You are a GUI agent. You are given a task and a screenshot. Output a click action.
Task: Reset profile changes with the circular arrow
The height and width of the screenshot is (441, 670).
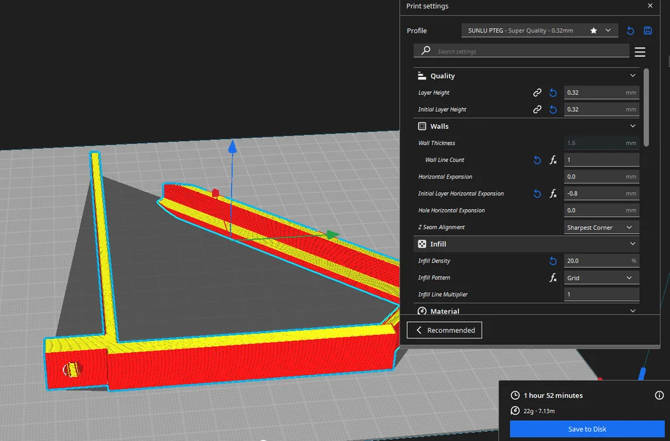[630, 31]
